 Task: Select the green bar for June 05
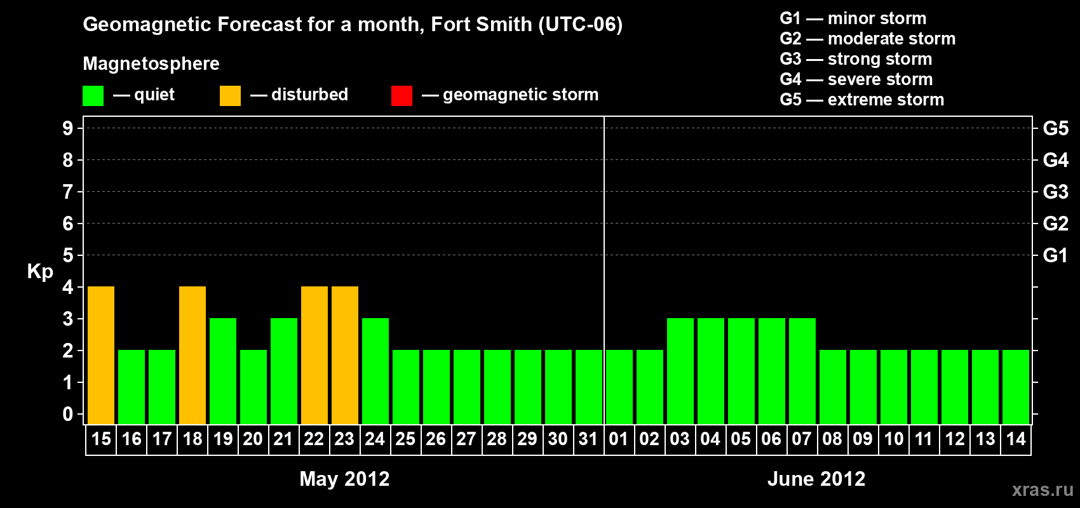pos(741,371)
